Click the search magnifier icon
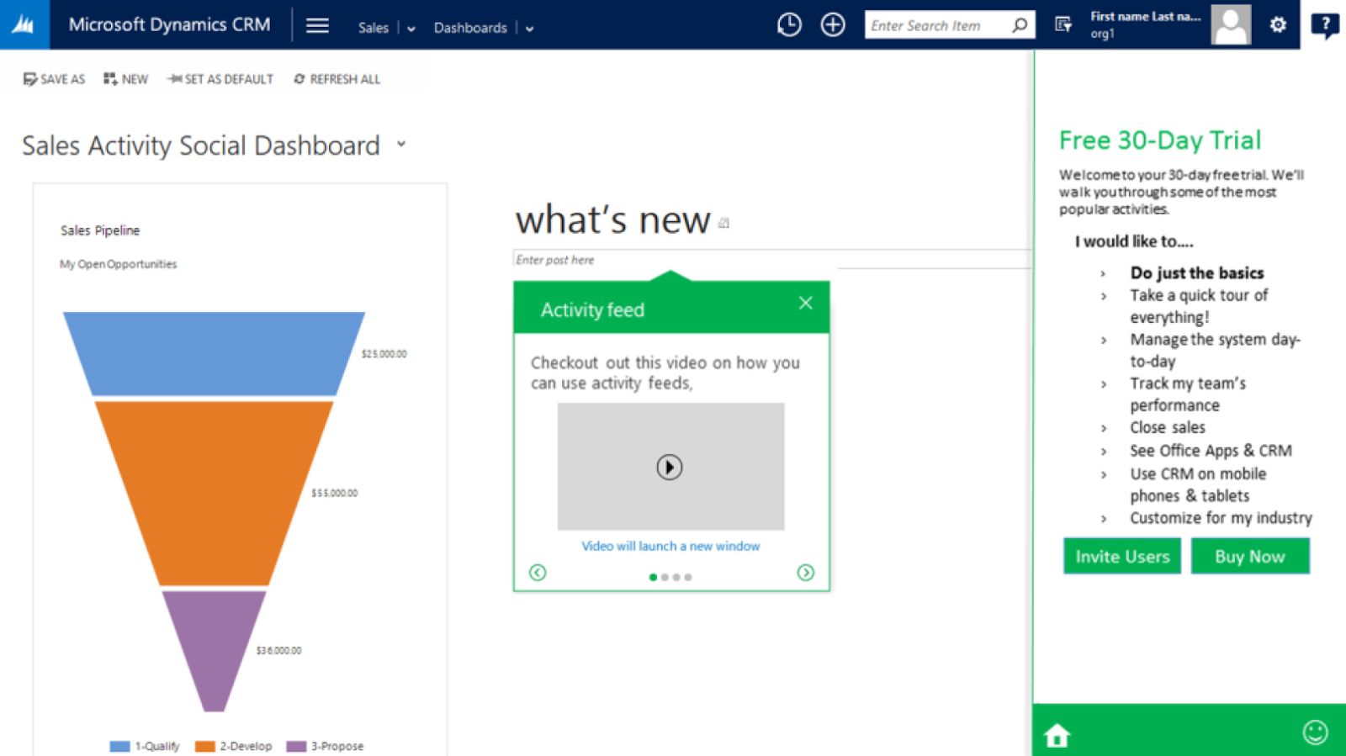Image resolution: width=1346 pixels, height=756 pixels. pyautogui.click(x=1020, y=25)
